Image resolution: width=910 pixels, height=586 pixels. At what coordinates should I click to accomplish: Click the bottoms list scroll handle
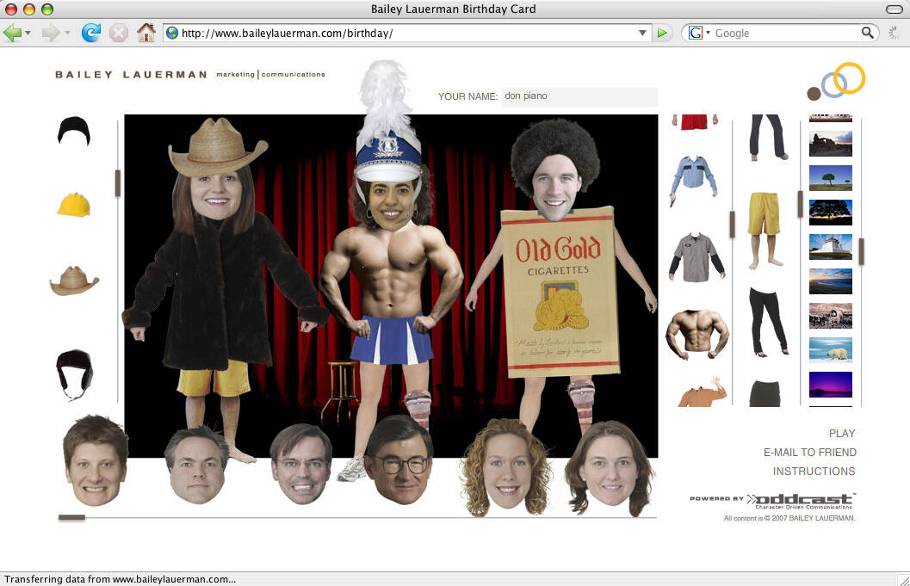point(801,204)
